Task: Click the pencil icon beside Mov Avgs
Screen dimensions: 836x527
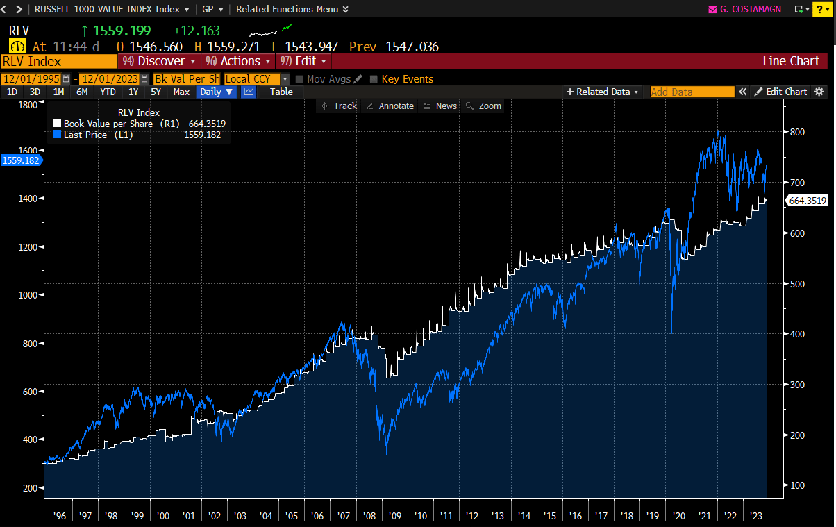Action: coord(358,79)
